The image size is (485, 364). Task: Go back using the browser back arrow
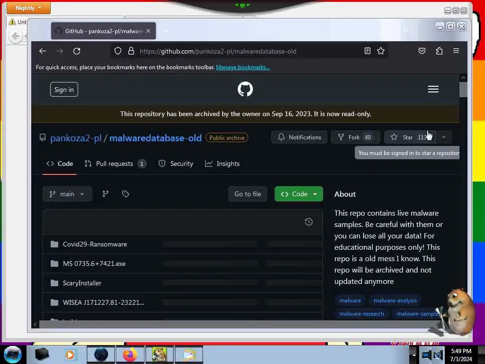point(43,51)
